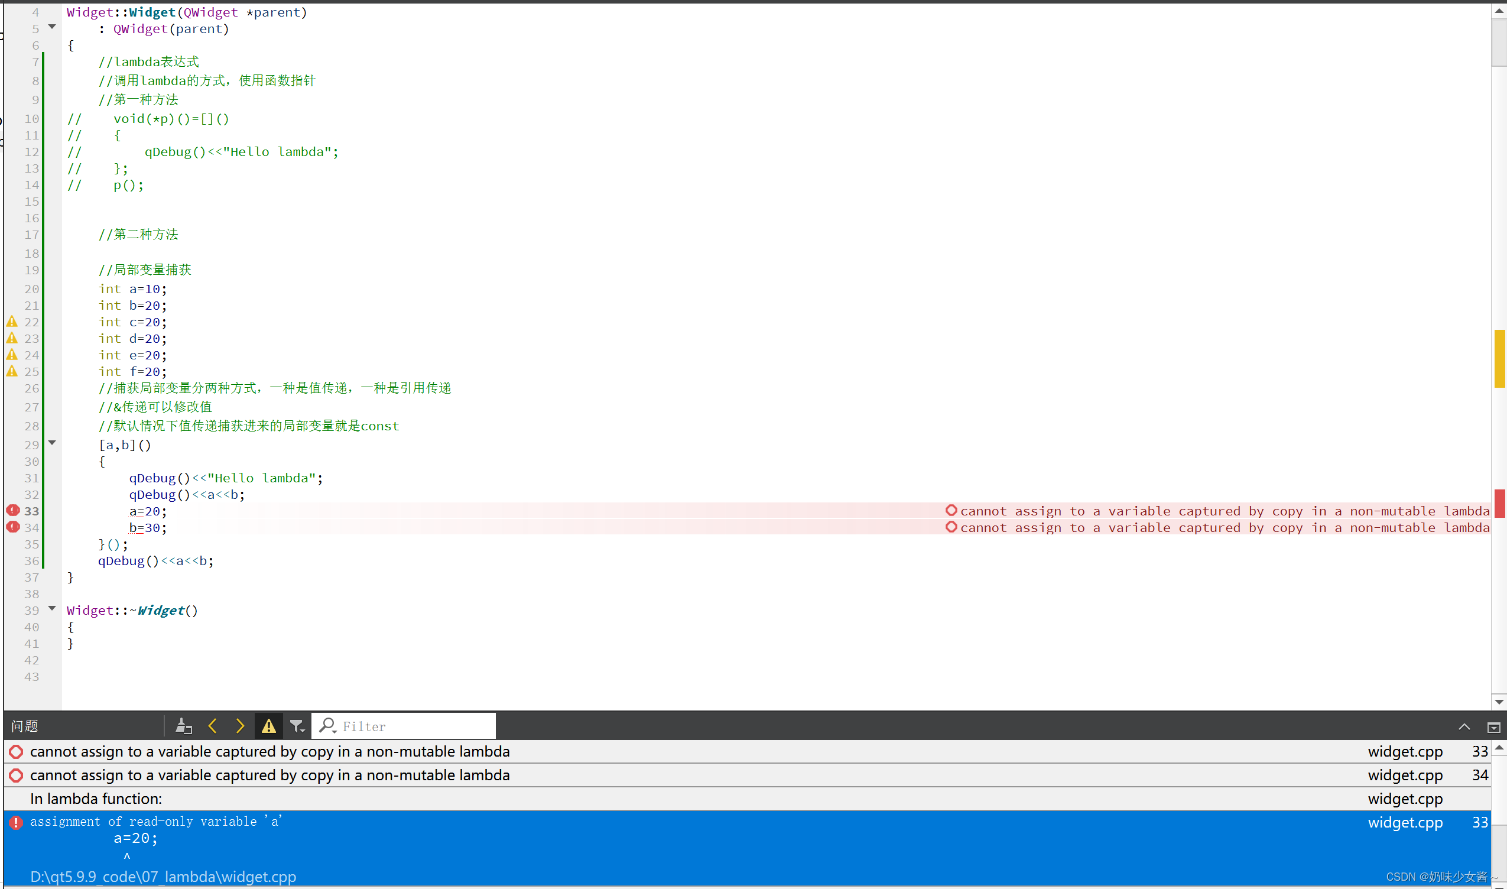Image resolution: width=1507 pixels, height=889 pixels.
Task: Click the clear issues broom icon
Action: pyautogui.click(x=184, y=726)
